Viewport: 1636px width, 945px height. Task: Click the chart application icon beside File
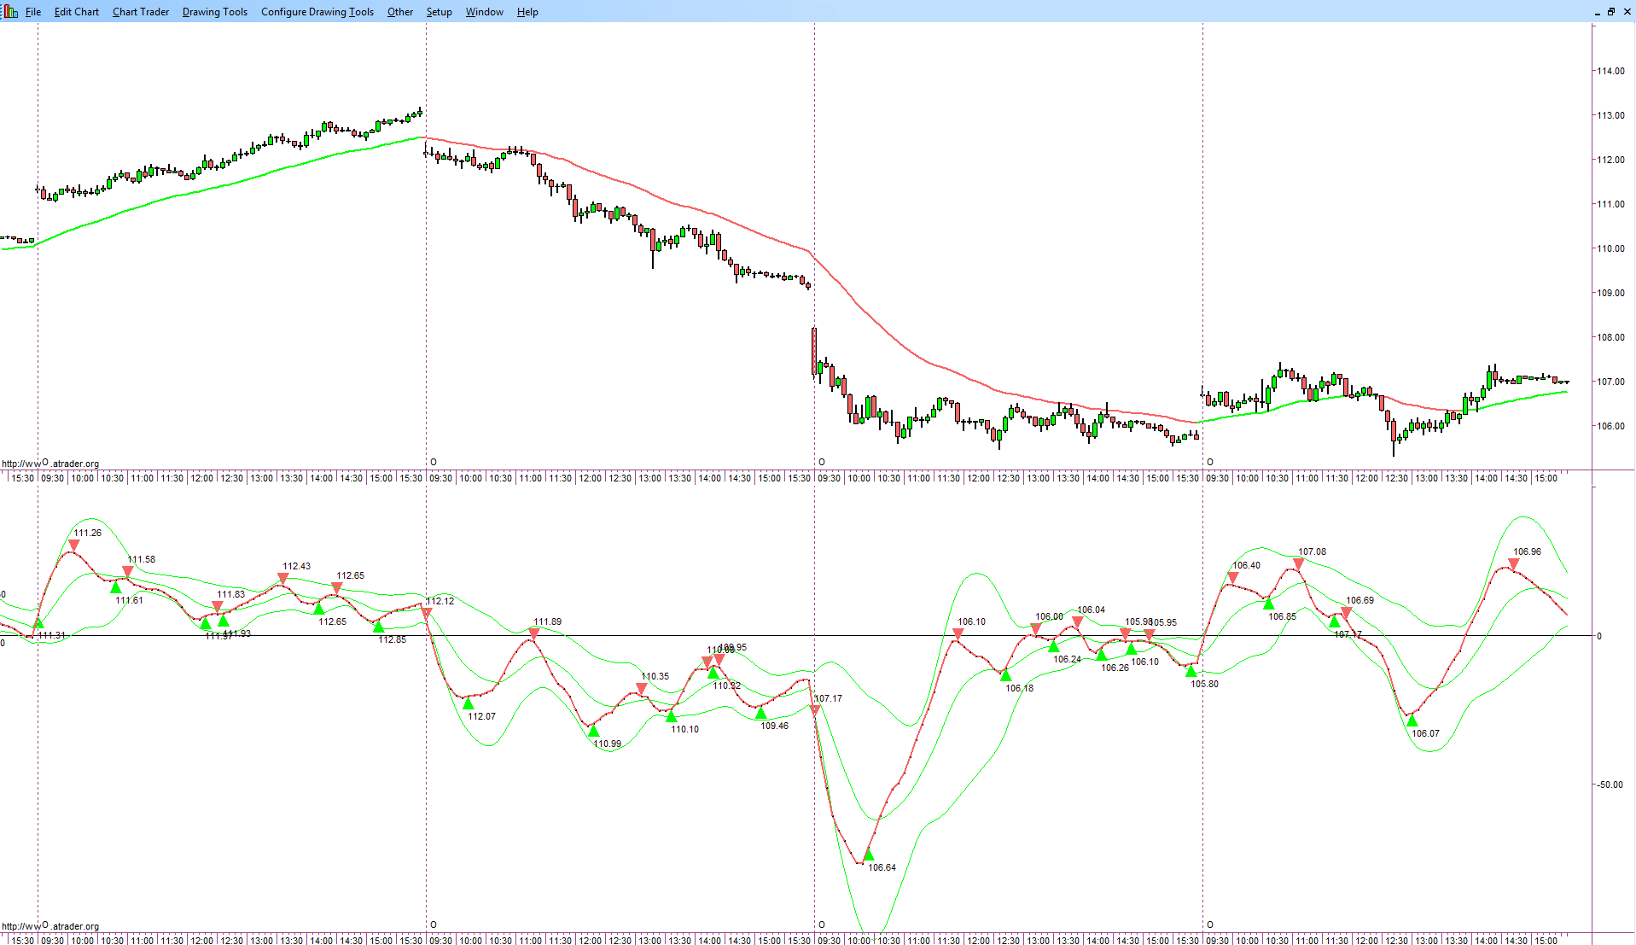coord(10,11)
